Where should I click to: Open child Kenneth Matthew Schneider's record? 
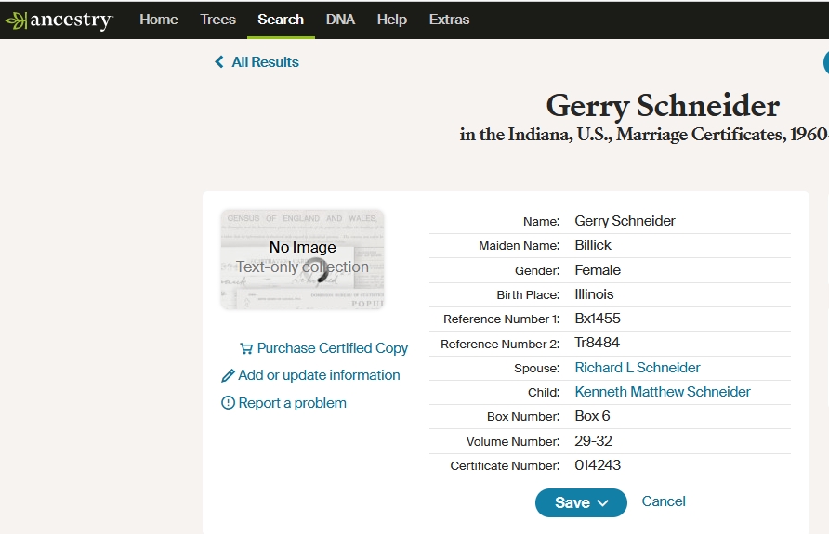(x=663, y=392)
